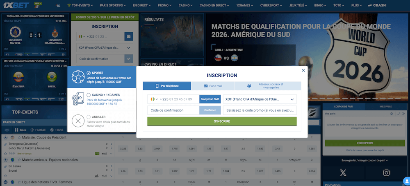Open the sidebar country flag dropdown
This screenshot has width=410, height=186.
point(82,37)
